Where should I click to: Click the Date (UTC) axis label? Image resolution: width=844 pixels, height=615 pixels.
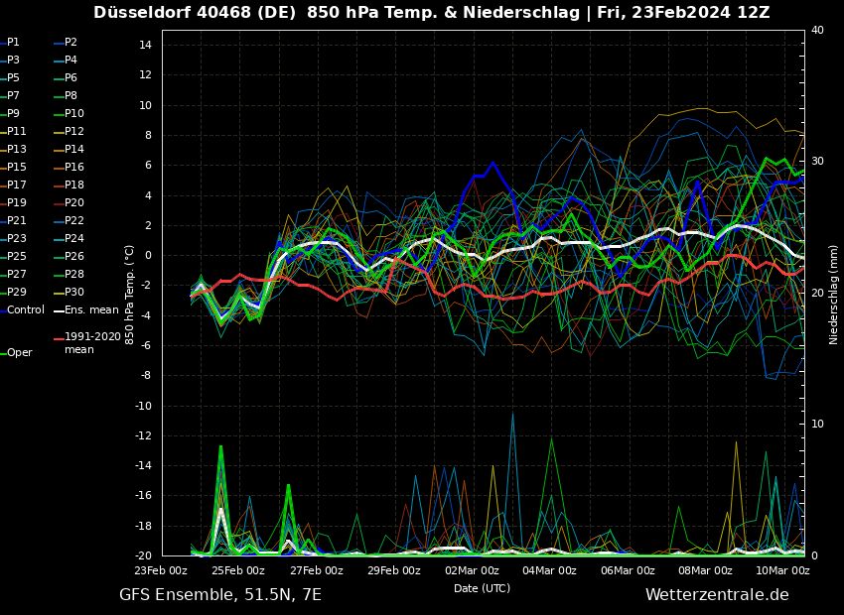[482, 588]
